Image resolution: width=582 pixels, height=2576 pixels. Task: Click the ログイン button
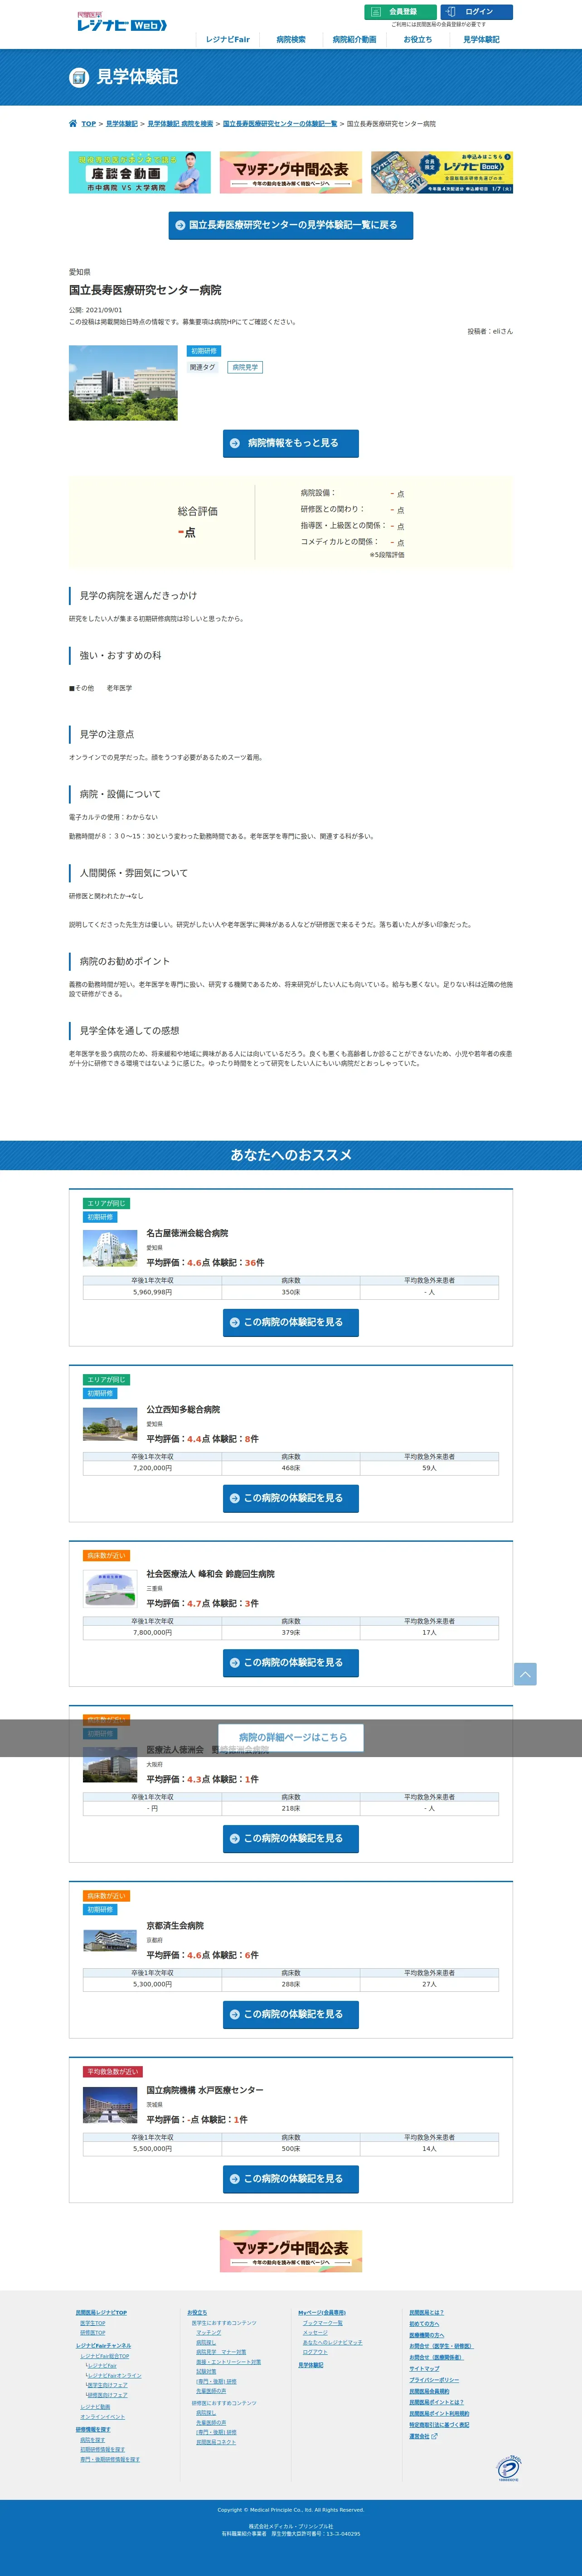[477, 12]
